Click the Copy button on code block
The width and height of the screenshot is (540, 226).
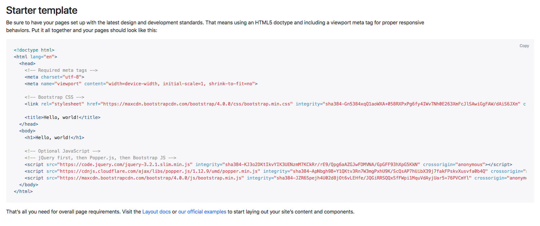coord(524,46)
